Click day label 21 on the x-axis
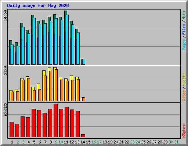 pyautogui.click(x=121, y=142)
